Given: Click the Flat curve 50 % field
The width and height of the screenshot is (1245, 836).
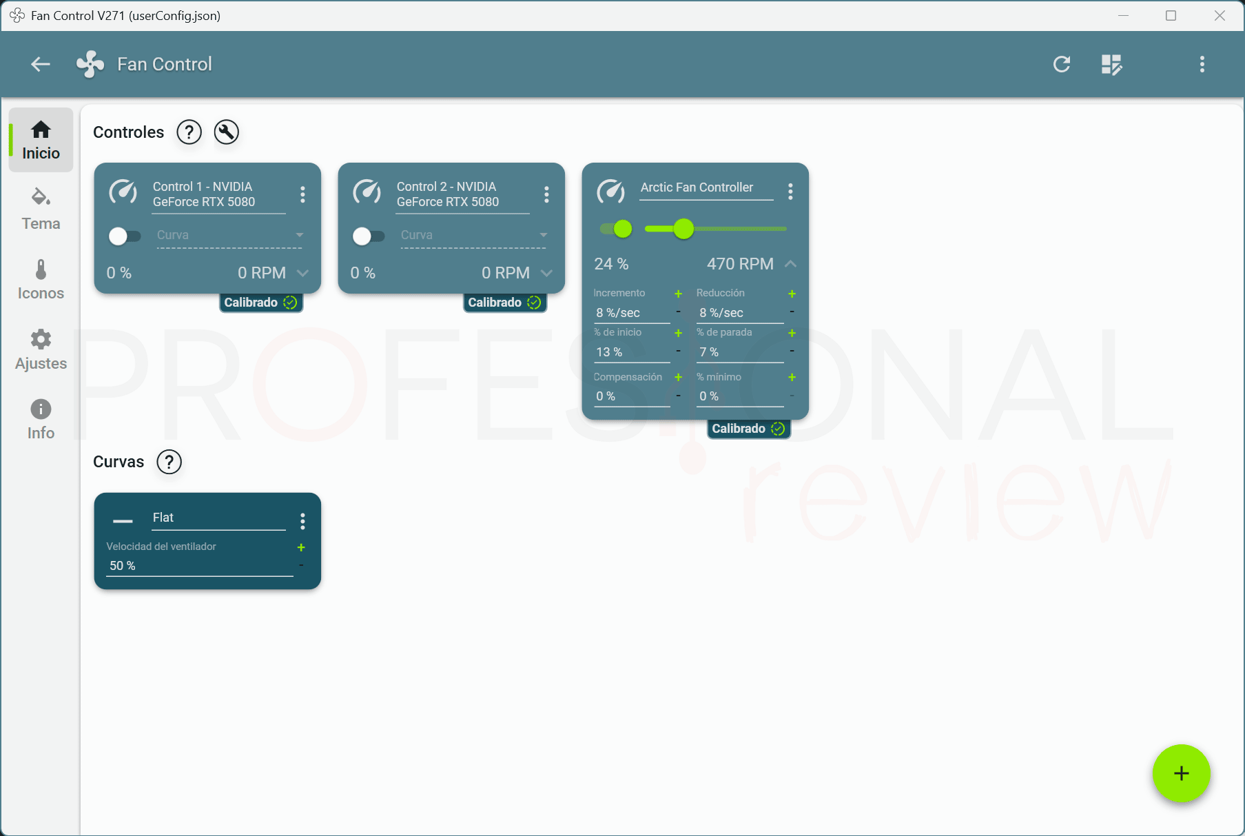Looking at the screenshot, I should pyautogui.click(x=200, y=566).
